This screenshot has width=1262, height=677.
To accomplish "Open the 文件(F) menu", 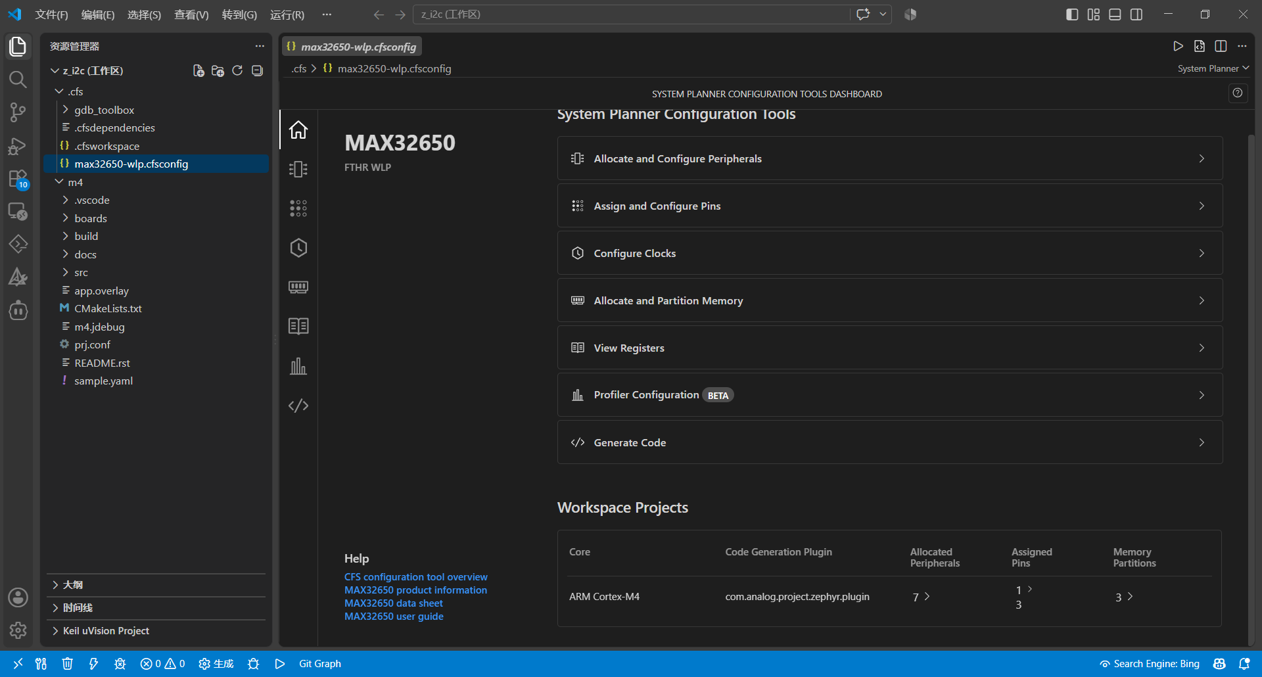I will click(51, 14).
